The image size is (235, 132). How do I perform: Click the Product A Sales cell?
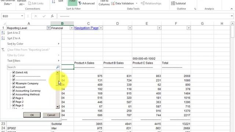(x=88, y=63)
